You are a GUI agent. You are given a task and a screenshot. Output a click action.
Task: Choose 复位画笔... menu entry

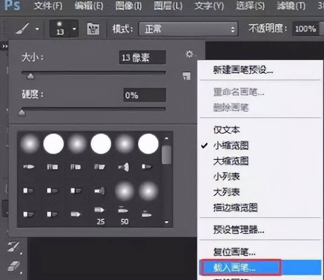(x=260, y=252)
